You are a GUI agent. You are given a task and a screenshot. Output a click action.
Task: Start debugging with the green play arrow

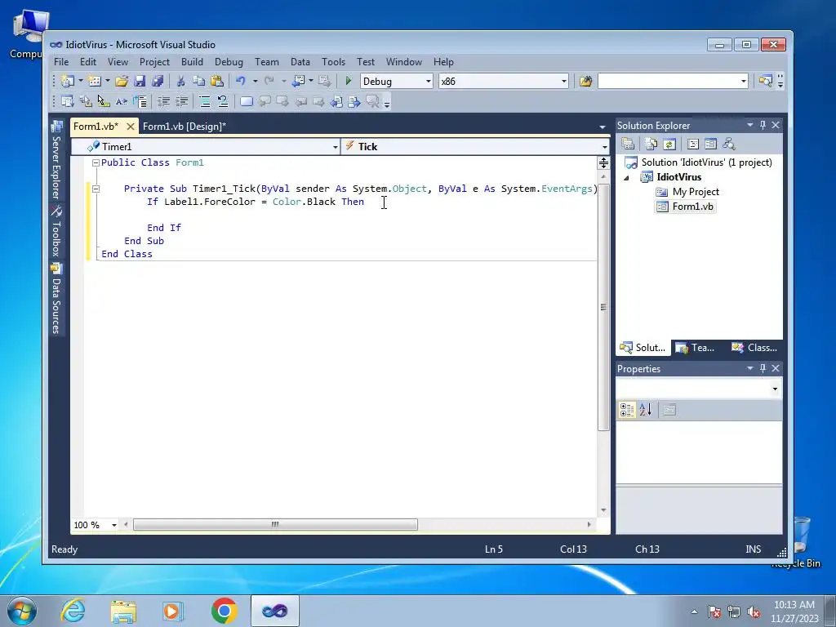[x=348, y=81]
